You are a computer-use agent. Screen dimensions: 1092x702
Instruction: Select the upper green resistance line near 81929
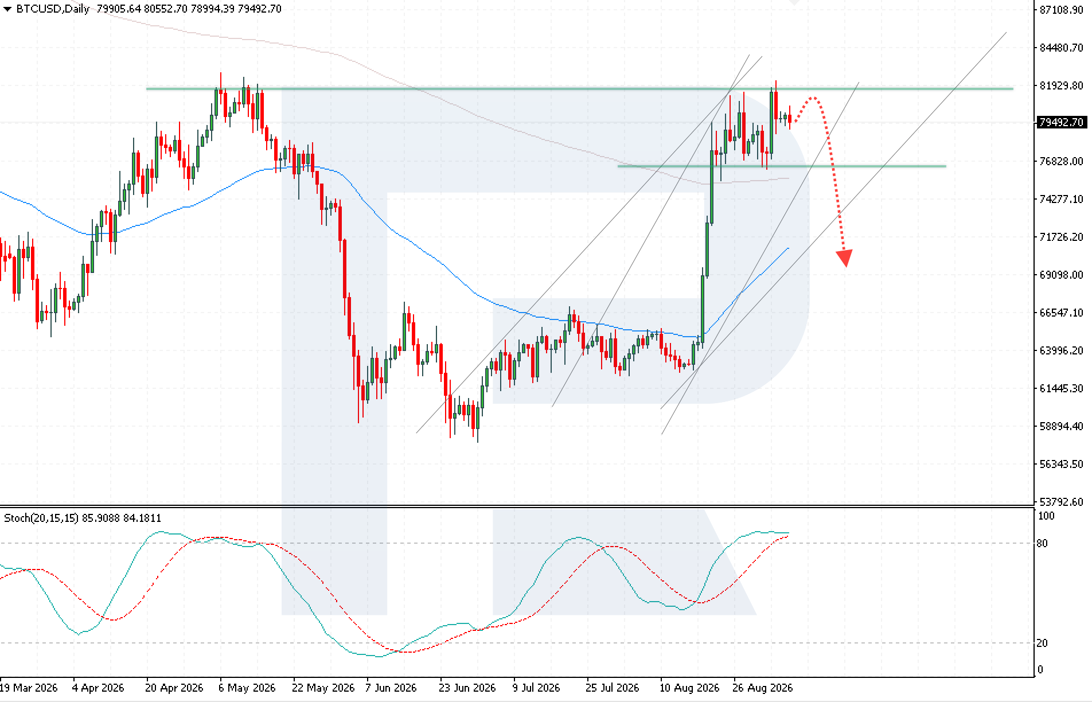579,89
